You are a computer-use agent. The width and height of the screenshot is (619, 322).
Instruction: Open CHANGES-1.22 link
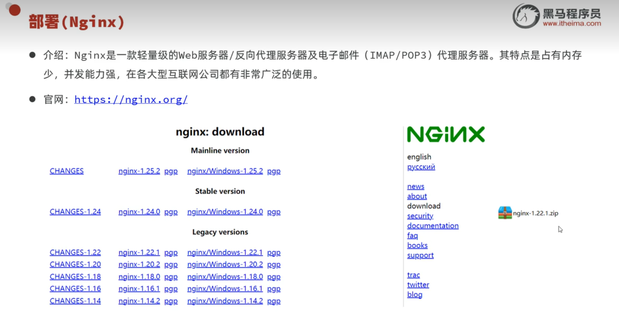click(x=75, y=252)
